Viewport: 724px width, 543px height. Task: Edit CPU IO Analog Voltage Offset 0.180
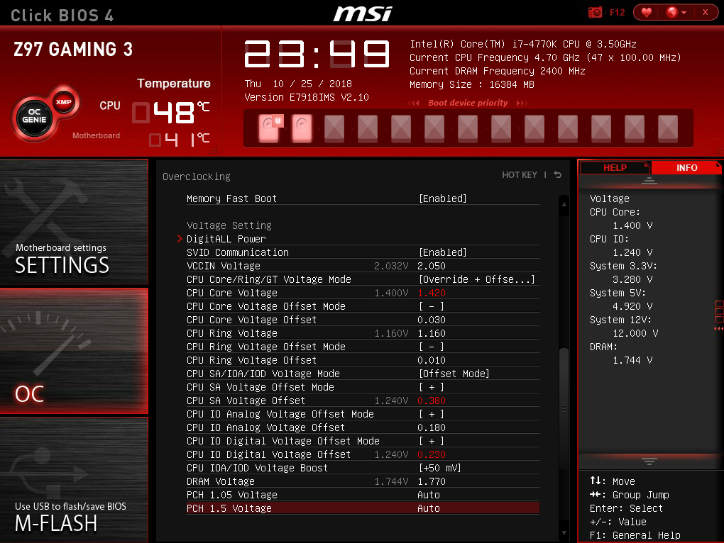[432, 427]
